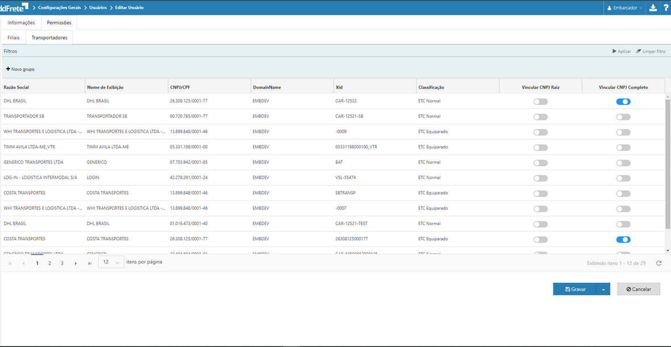Enable Vincular CNPJ Completo for LOG-IN row
The height and width of the screenshot is (347, 671).
pyautogui.click(x=623, y=178)
